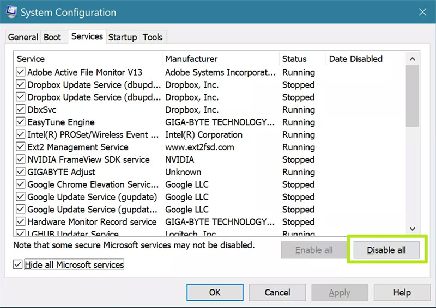Click the Disable all button

point(386,250)
